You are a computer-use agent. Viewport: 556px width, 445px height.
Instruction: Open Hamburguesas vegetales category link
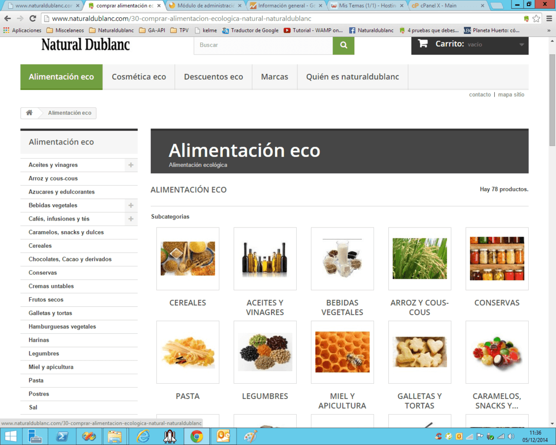[x=62, y=327]
